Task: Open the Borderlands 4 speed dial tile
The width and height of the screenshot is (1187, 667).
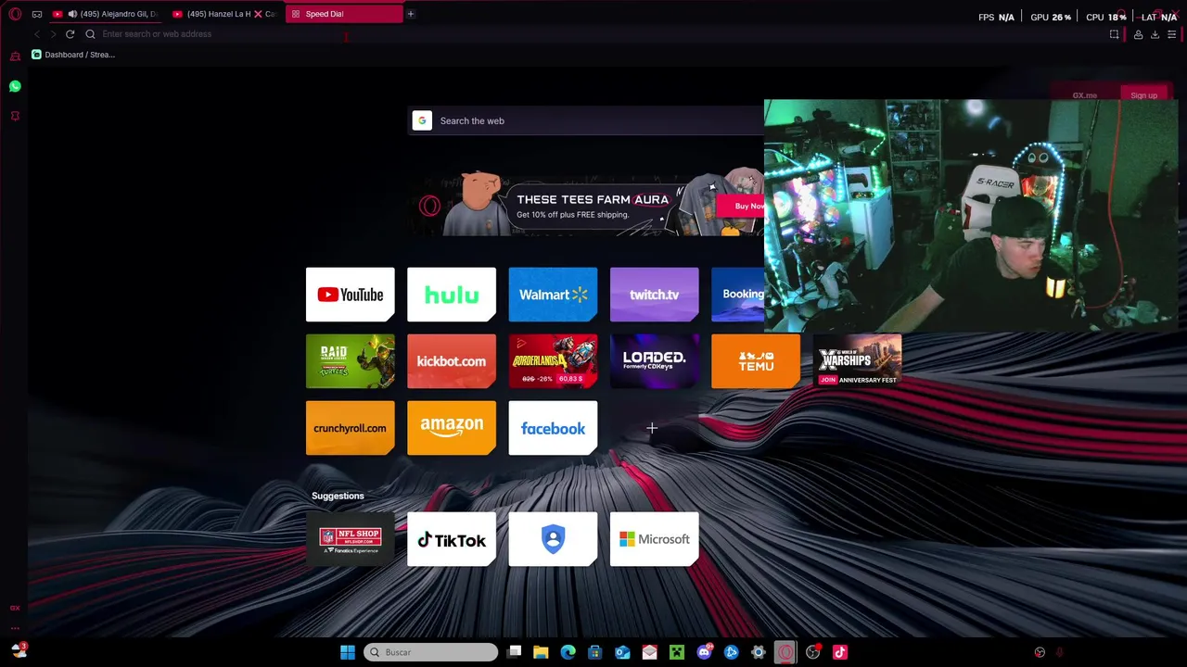Action: [x=553, y=361]
